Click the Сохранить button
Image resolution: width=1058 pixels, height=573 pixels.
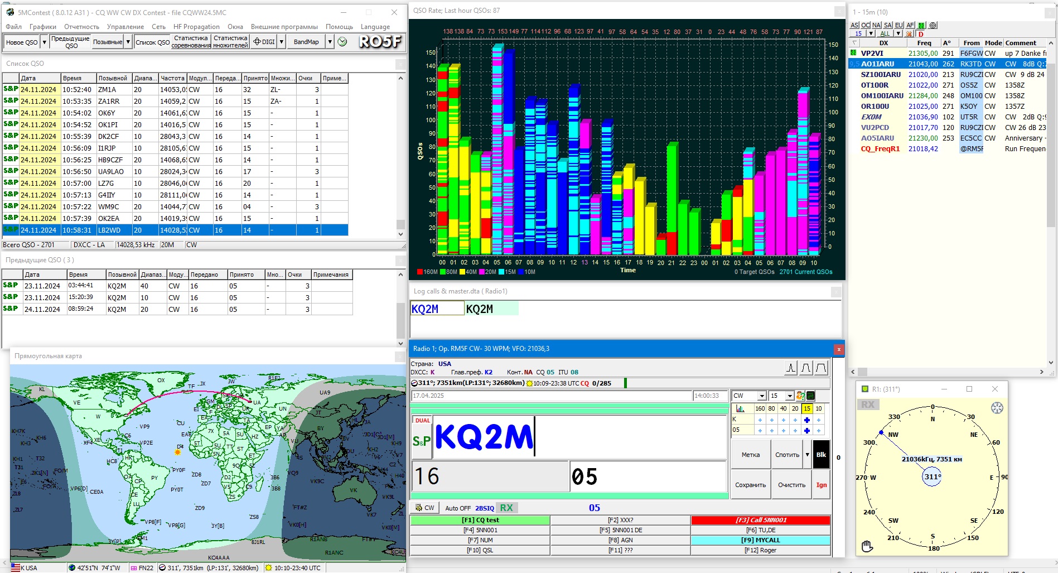coord(750,485)
